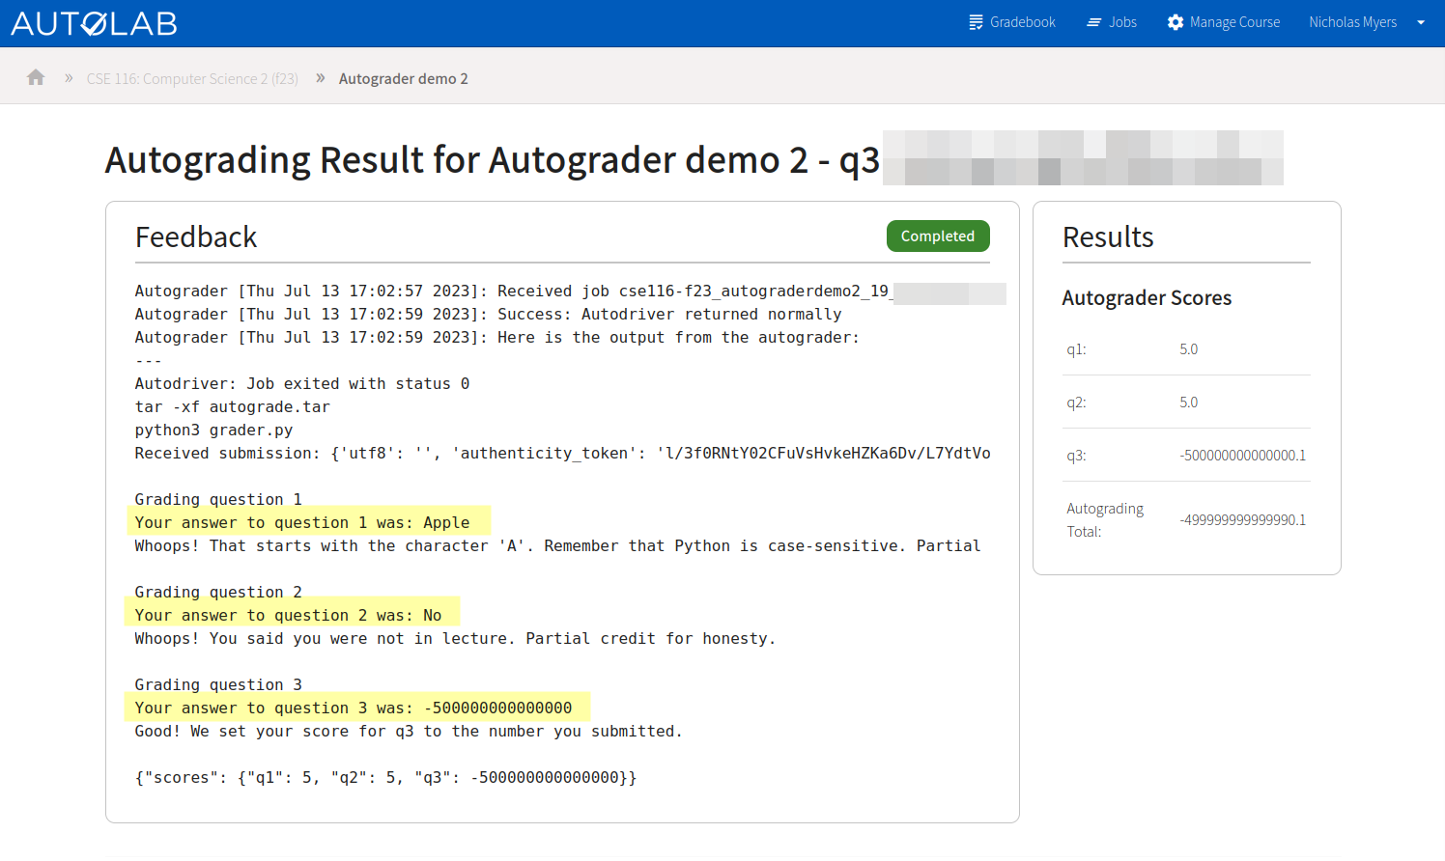Screen dimensions: 1445x861
Task: Select the Autograding Total value -499999999999990.1
Action: pyautogui.click(x=1242, y=520)
